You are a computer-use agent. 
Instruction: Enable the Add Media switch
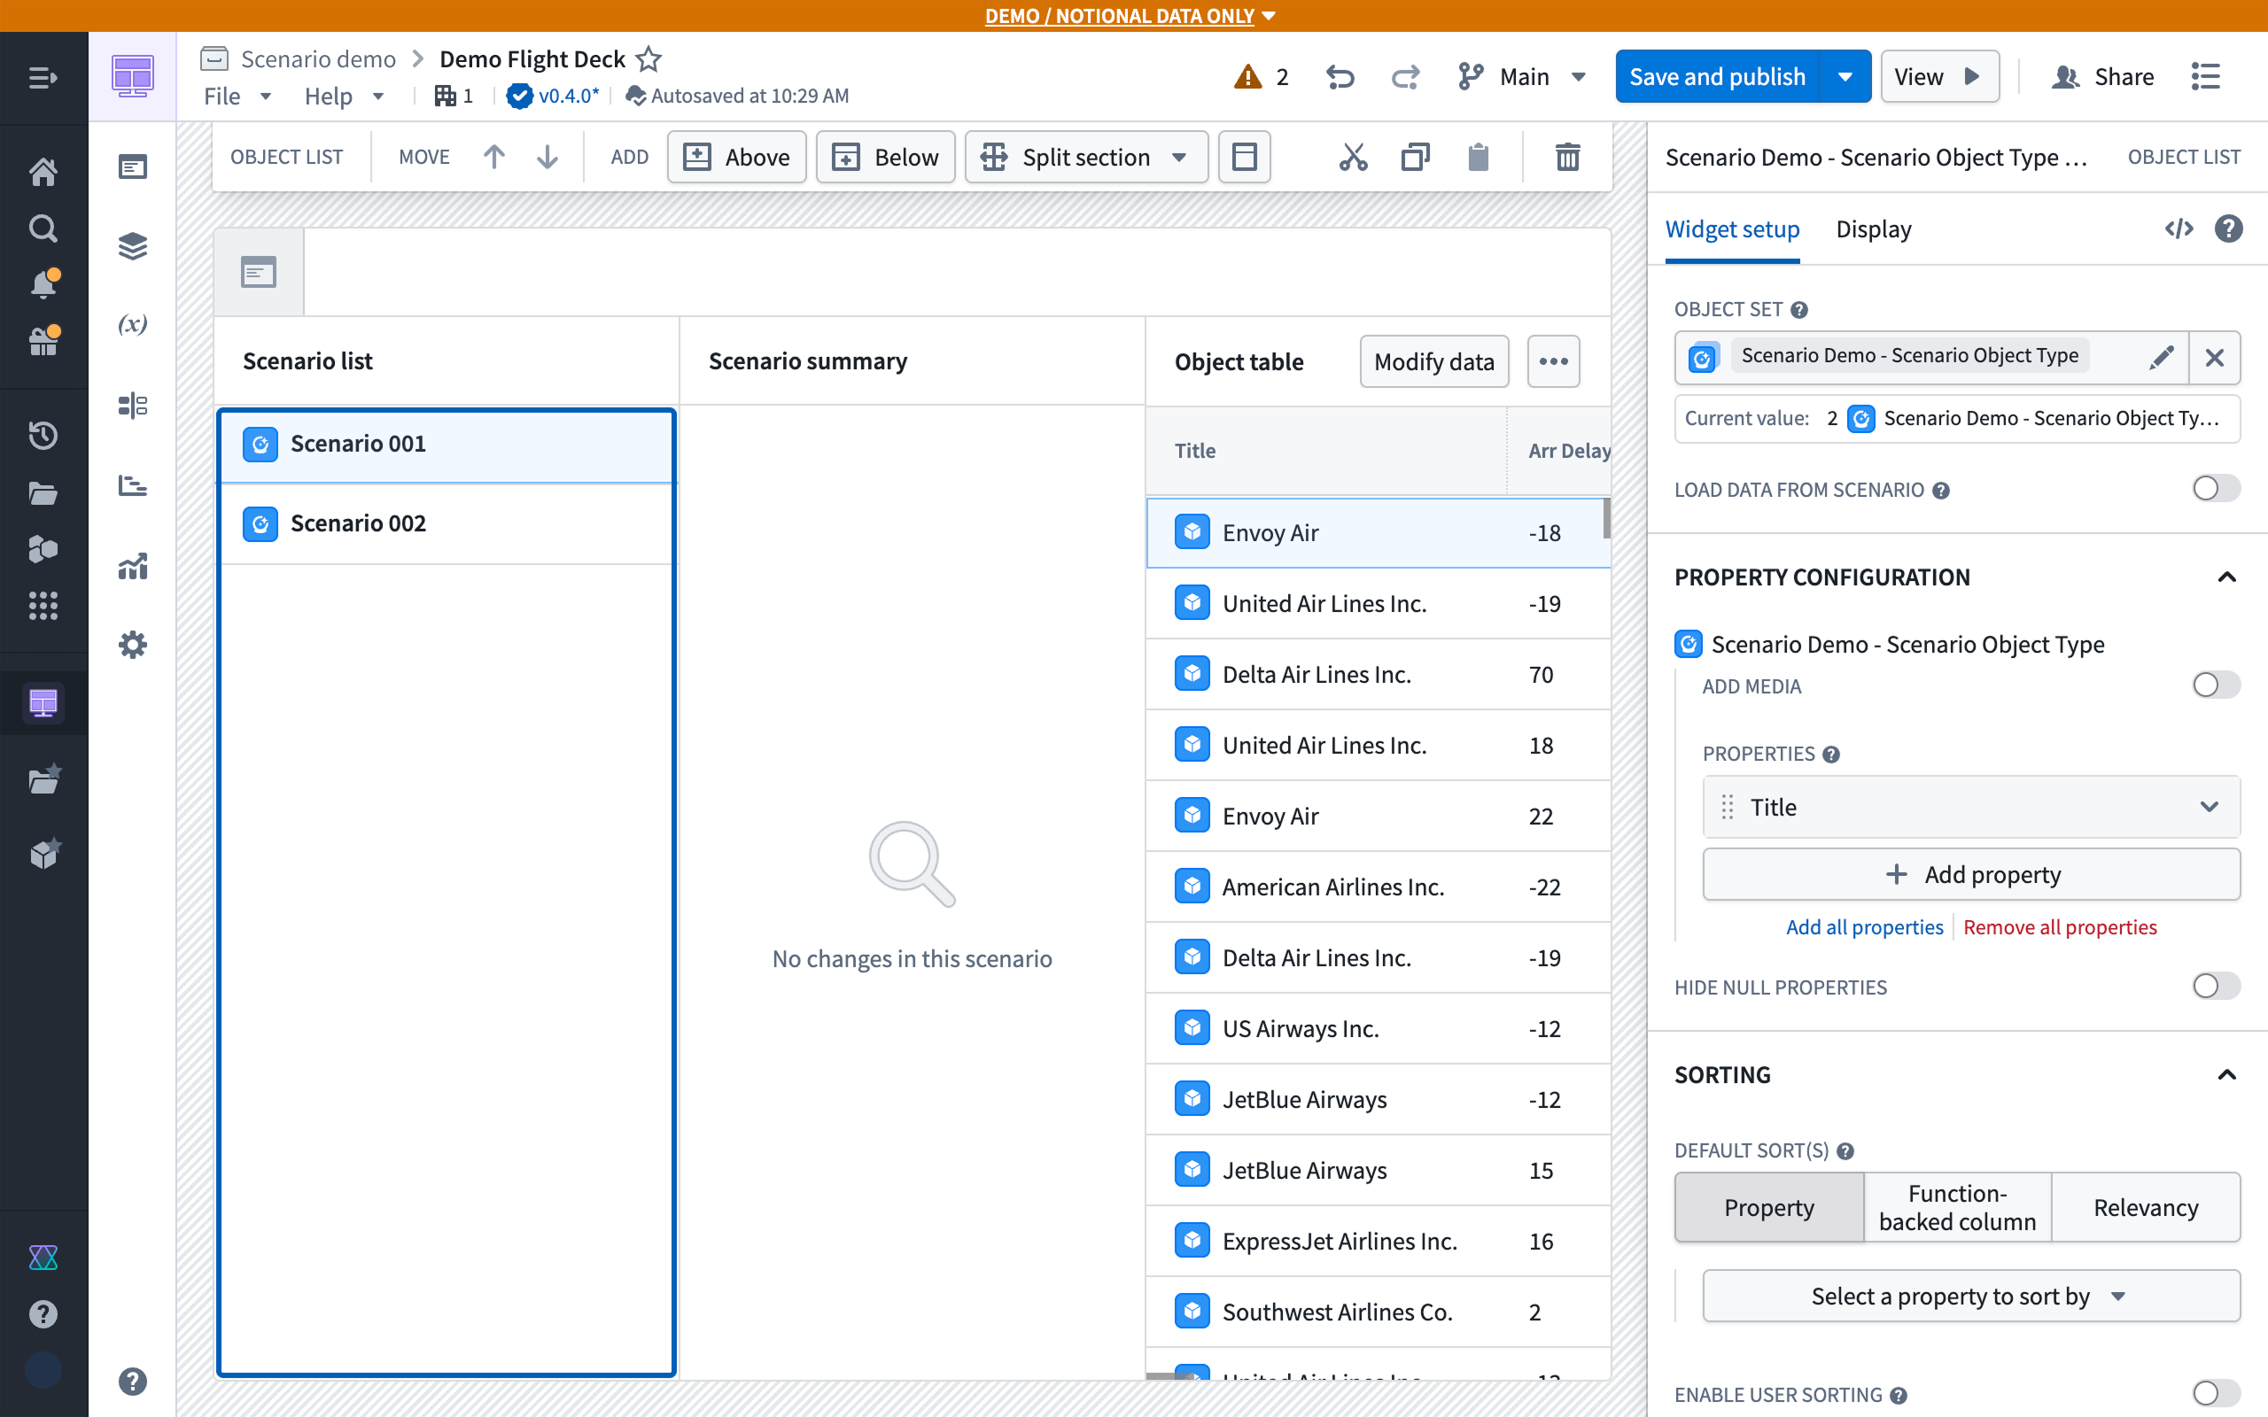click(x=2216, y=685)
